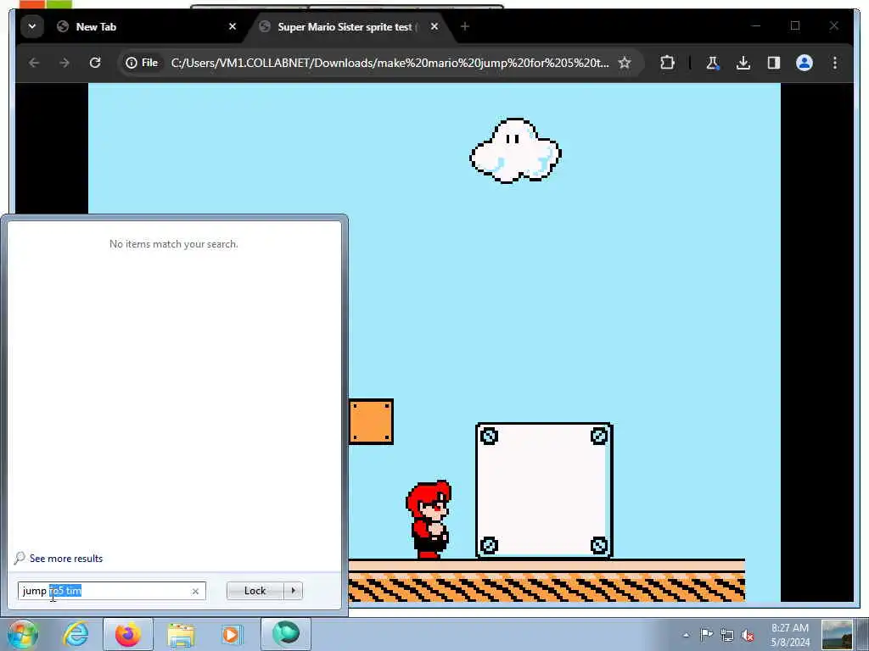
Task: Open the network tray icon
Action: (727, 636)
